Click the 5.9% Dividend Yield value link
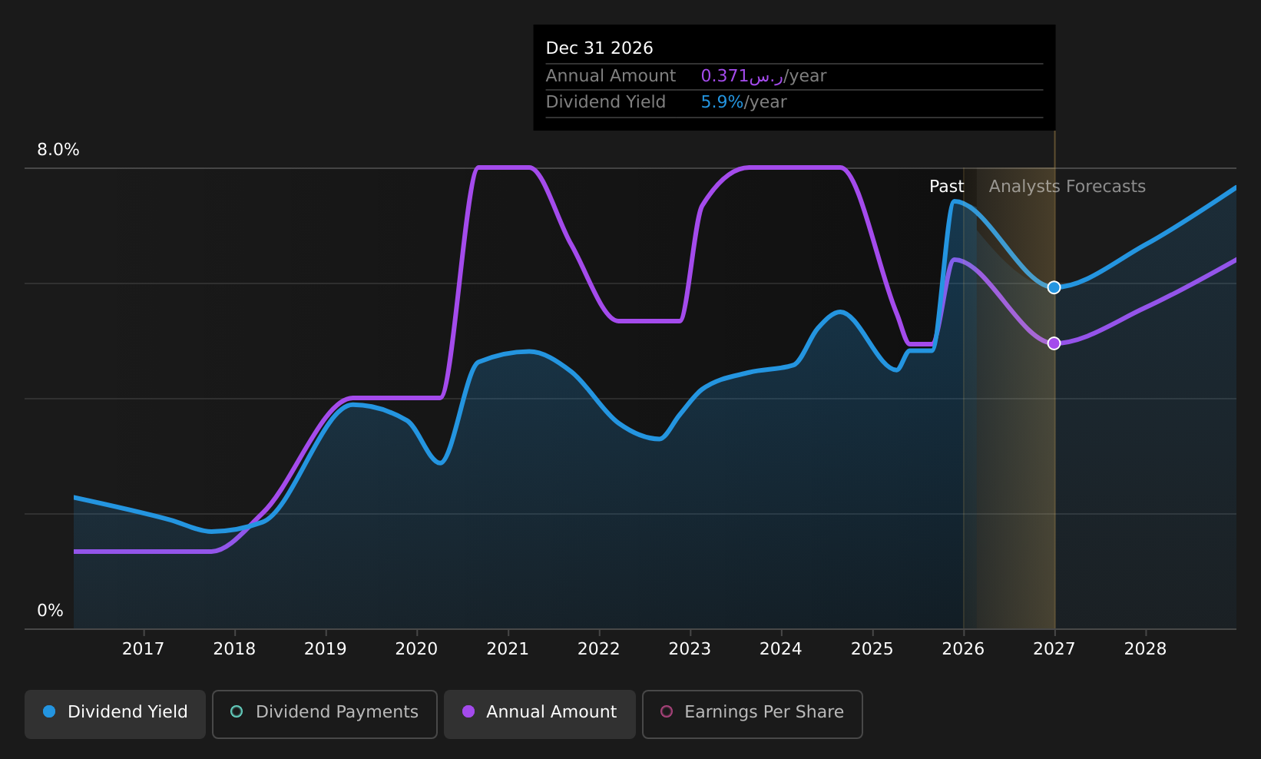This screenshot has height=759, width=1261. coord(720,101)
